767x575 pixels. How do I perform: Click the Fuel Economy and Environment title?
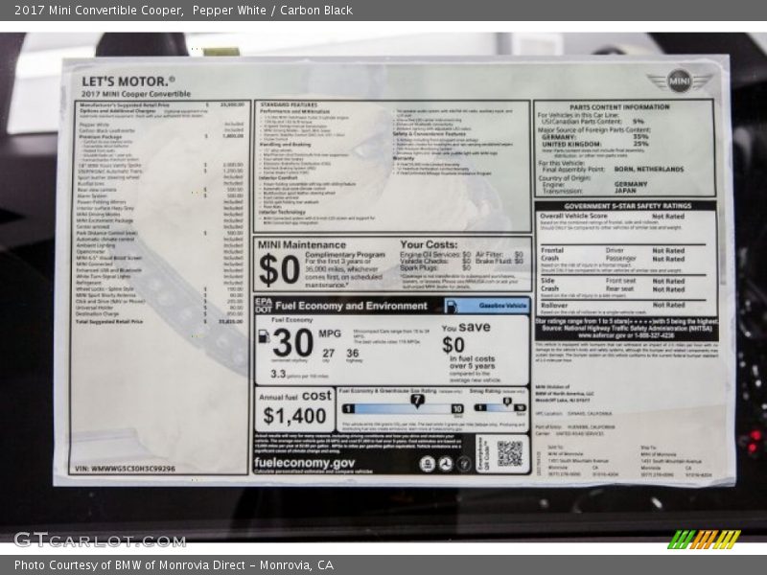point(351,306)
